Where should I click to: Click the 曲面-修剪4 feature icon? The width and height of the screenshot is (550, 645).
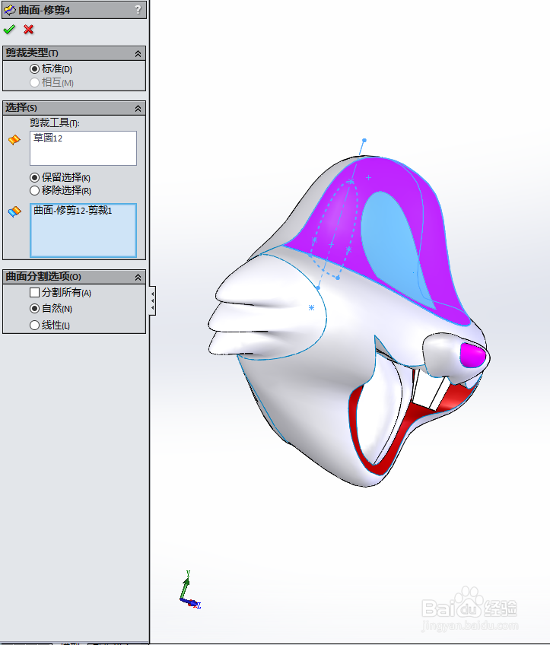(9, 10)
